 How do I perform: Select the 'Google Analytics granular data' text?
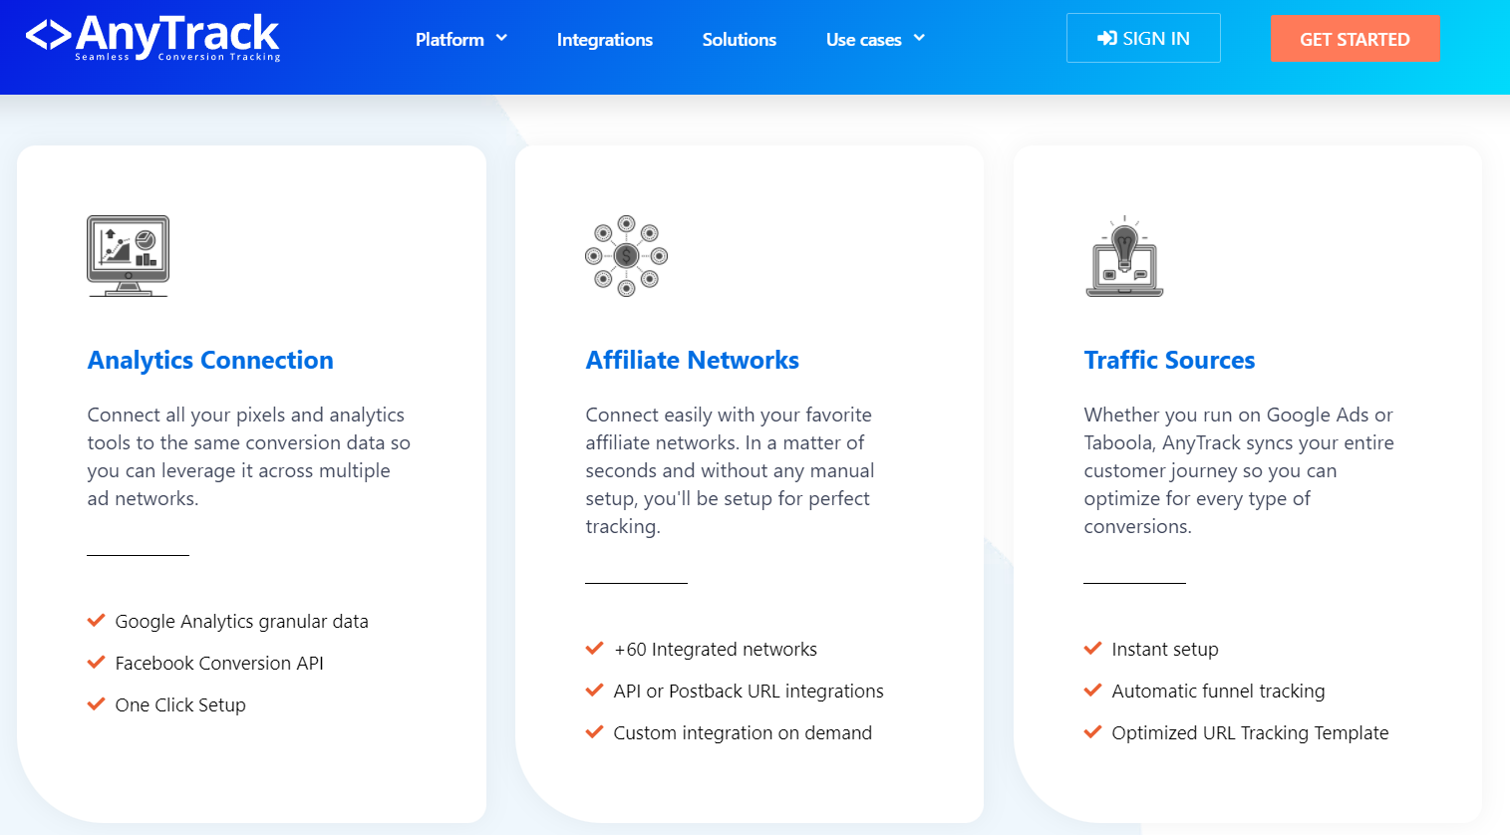[x=242, y=621]
